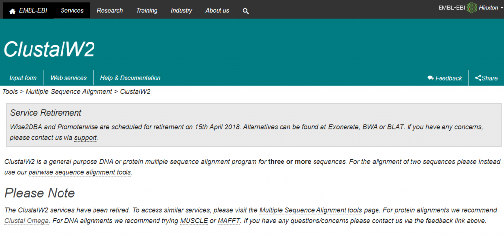
Task: Switch to the Web services tab
Action: (x=68, y=78)
